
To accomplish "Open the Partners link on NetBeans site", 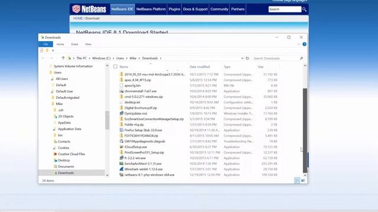I will [237, 9].
